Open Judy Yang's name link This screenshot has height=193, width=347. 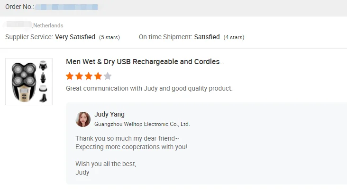pos(110,115)
